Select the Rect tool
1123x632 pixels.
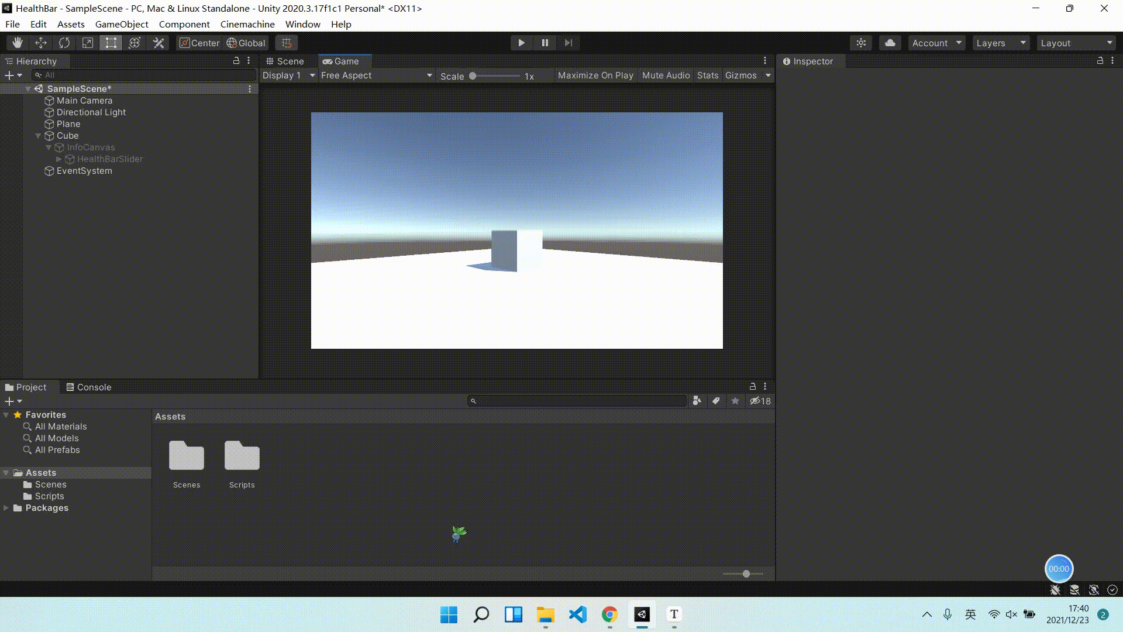(x=111, y=43)
